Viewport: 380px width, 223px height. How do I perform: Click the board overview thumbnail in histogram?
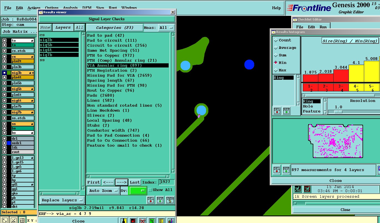tap(336, 141)
